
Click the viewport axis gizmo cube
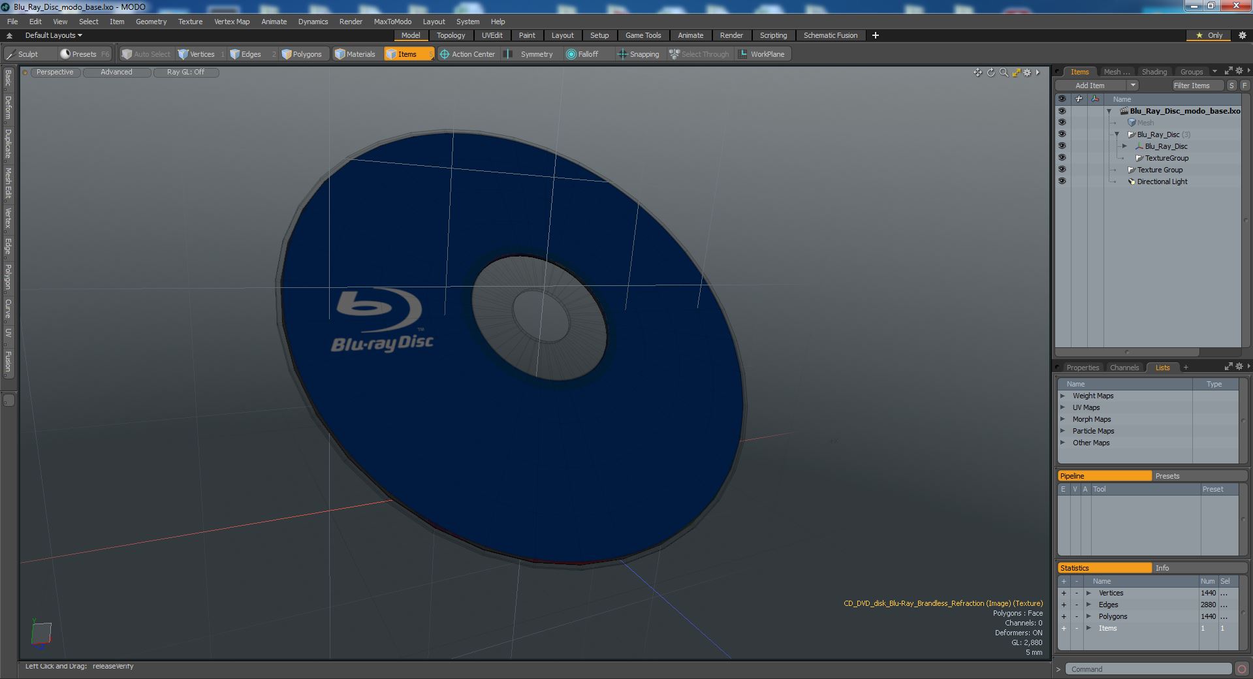40,634
